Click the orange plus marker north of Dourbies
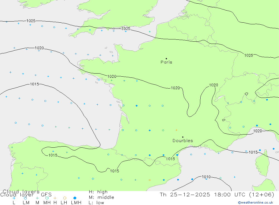Viewport: 279px width, 205px height. (176, 130)
